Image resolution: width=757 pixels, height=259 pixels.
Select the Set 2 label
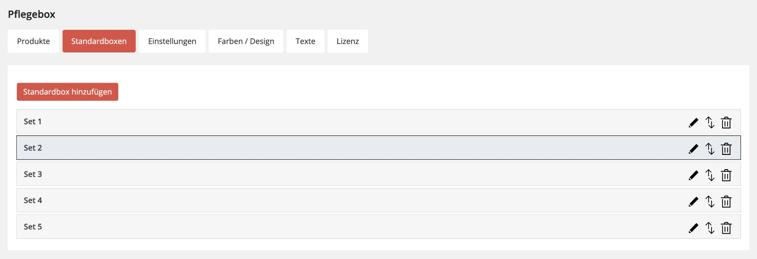point(33,148)
